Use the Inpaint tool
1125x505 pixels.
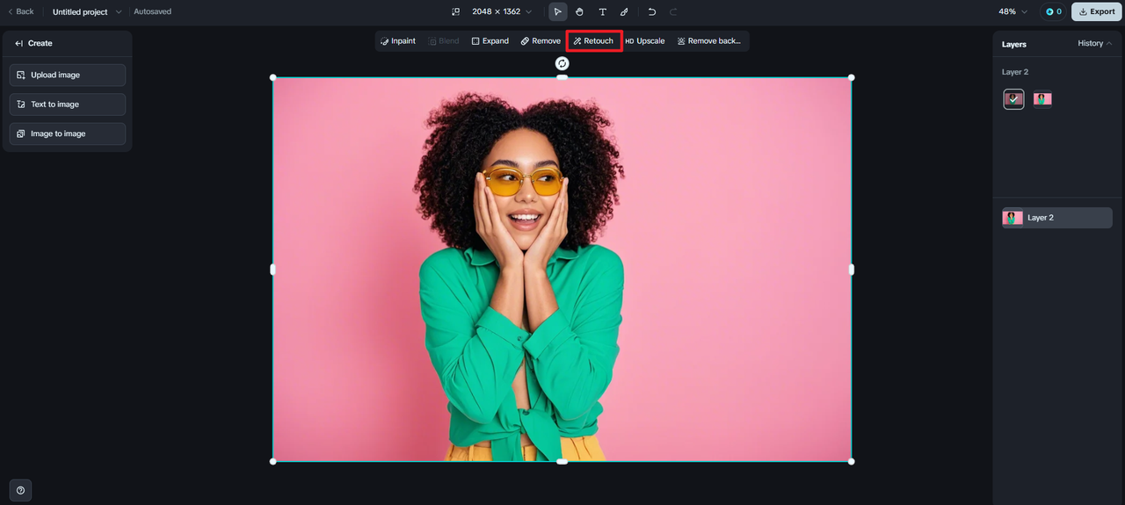pyautogui.click(x=398, y=41)
